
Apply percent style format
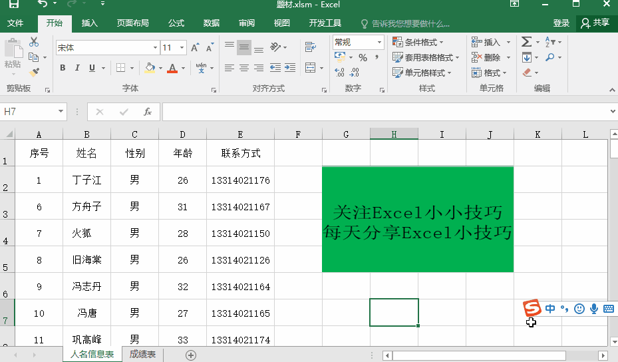click(x=363, y=58)
